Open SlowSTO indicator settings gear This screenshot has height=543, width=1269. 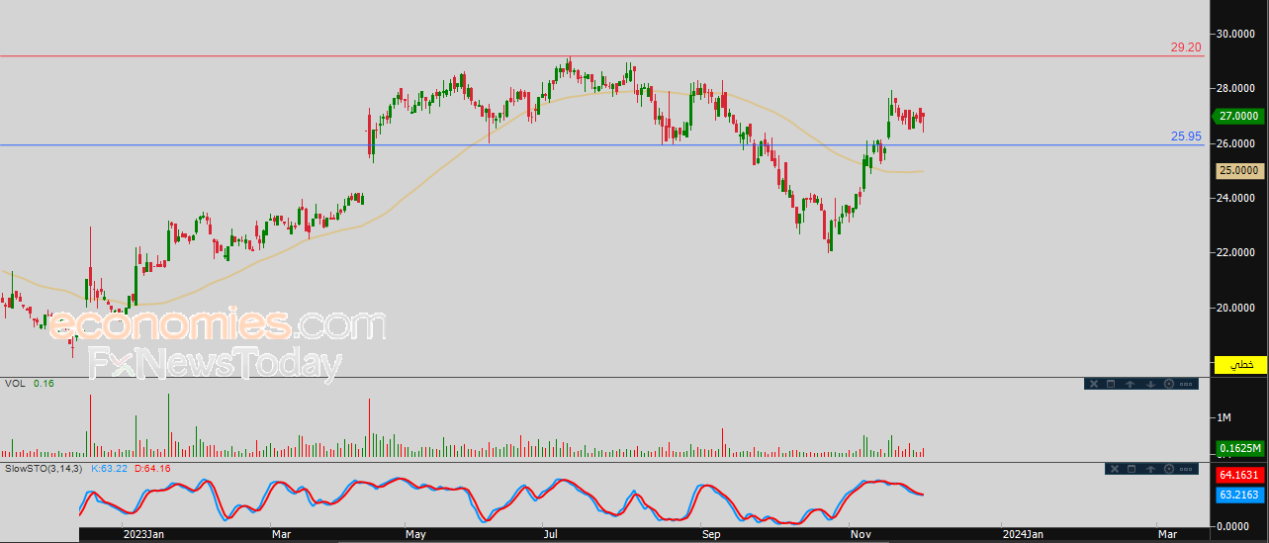tap(1169, 469)
